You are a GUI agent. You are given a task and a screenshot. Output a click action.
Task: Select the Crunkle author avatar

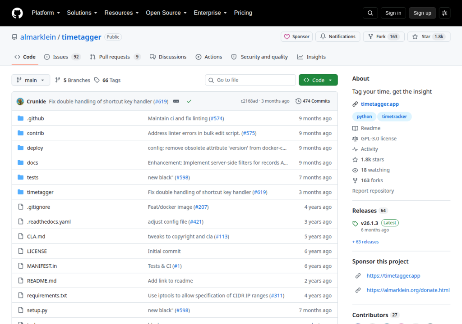[x=20, y=101]
